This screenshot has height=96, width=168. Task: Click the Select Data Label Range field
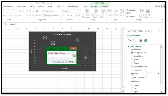coord(60,56)
